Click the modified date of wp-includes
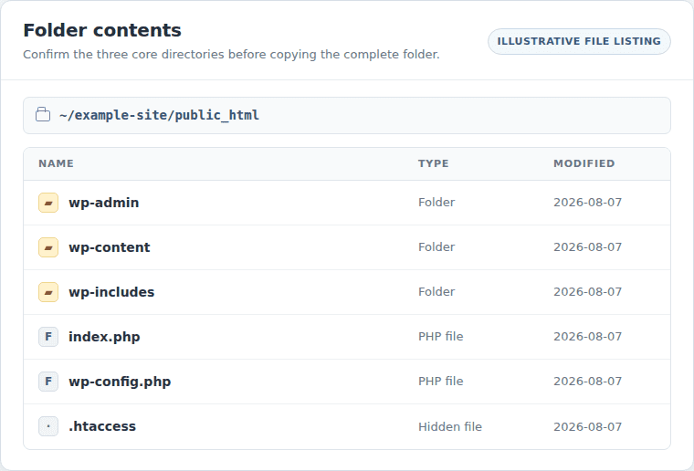This screenshot has width=694, height=471. click(x=588, y=292)
